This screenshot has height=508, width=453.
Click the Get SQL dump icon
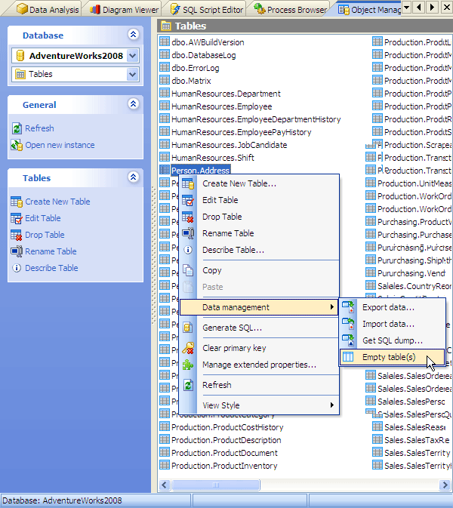click(x=348, y=340)
